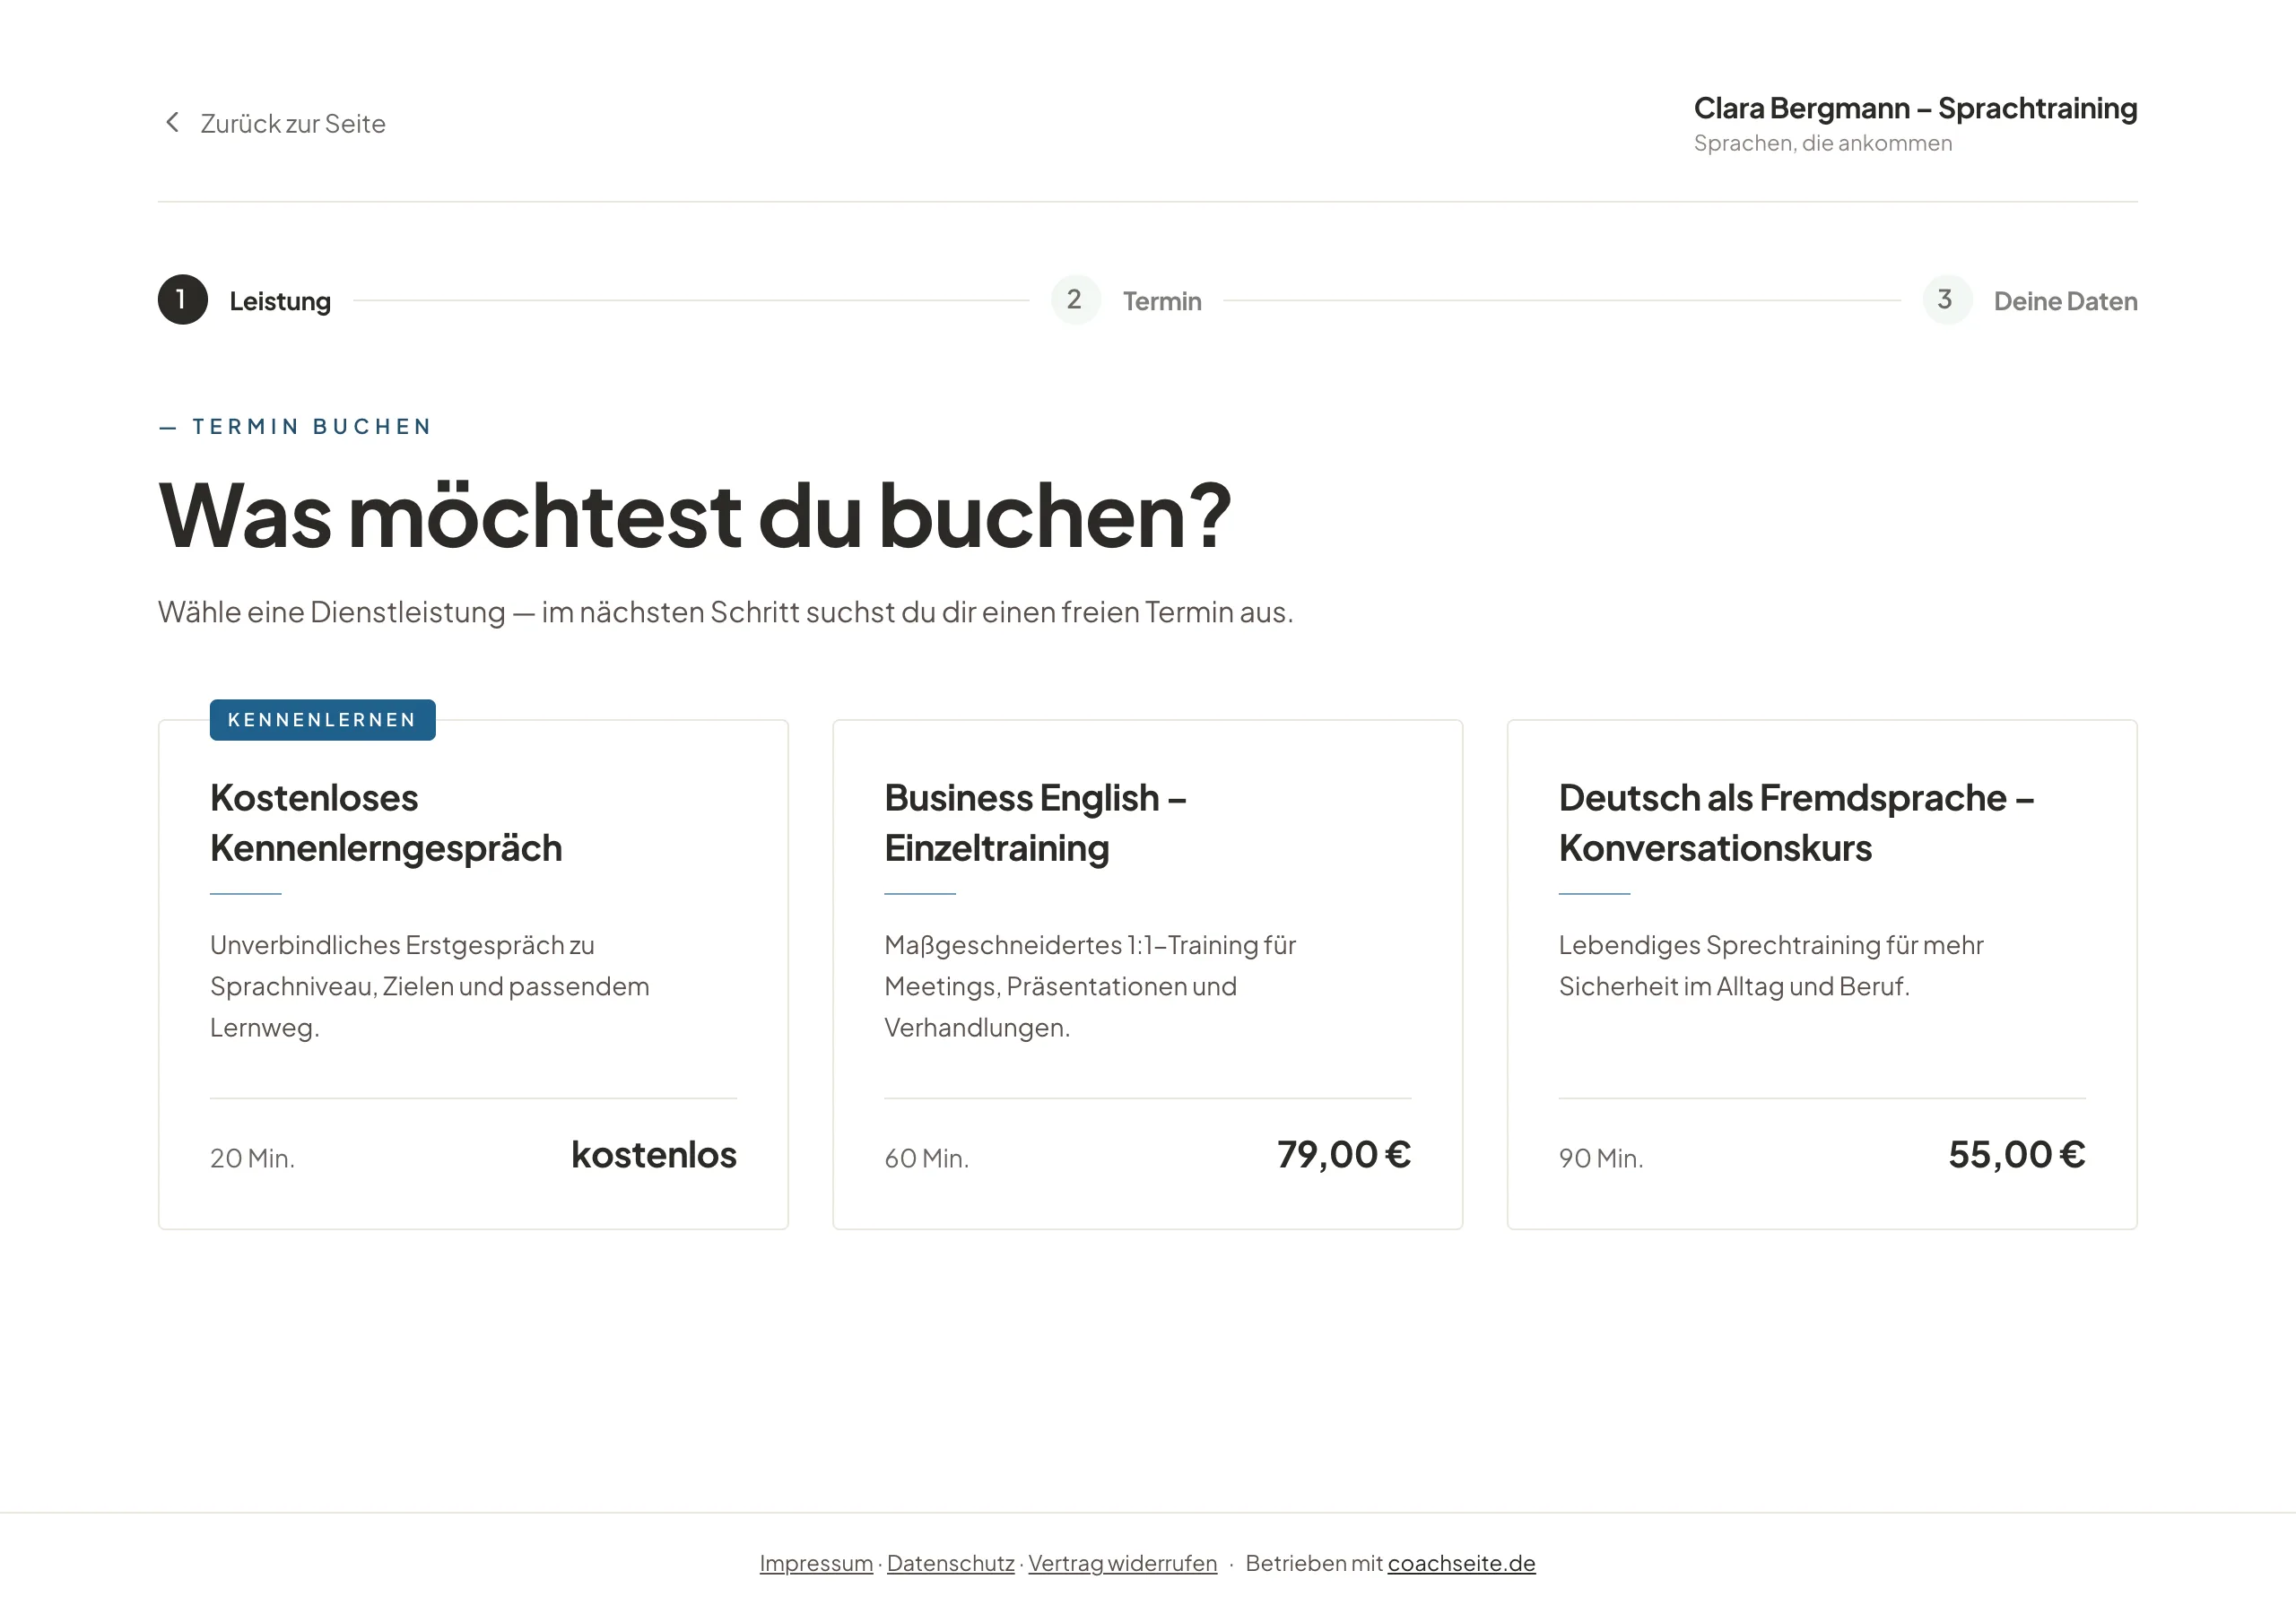
Task: Click the 'Deine Daten' step label
Action: pyautogui.click(x=2065, y=301)
